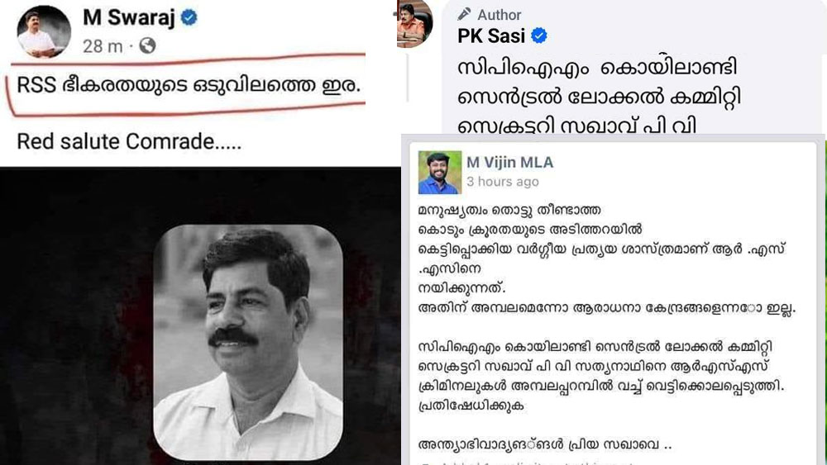
Task: Click the final line of Vijin's post
Action: tap(545, 444)
